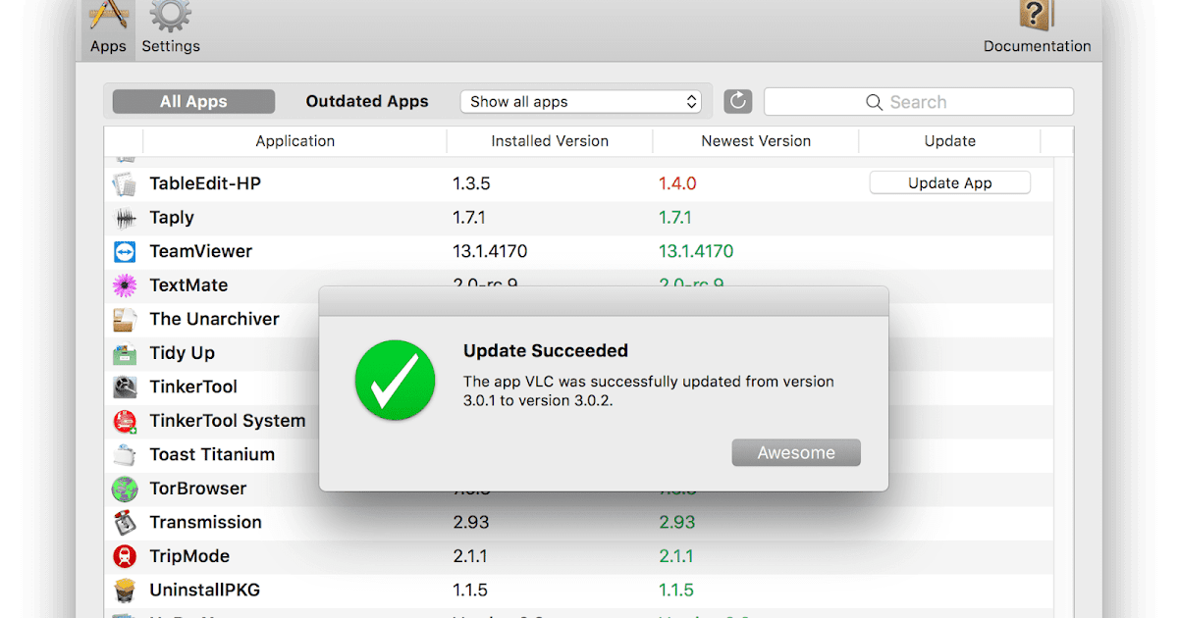Switch to the All Apps tab
Screen dimensions: 1178x618
pyautogui.click(x=193, y=102)
